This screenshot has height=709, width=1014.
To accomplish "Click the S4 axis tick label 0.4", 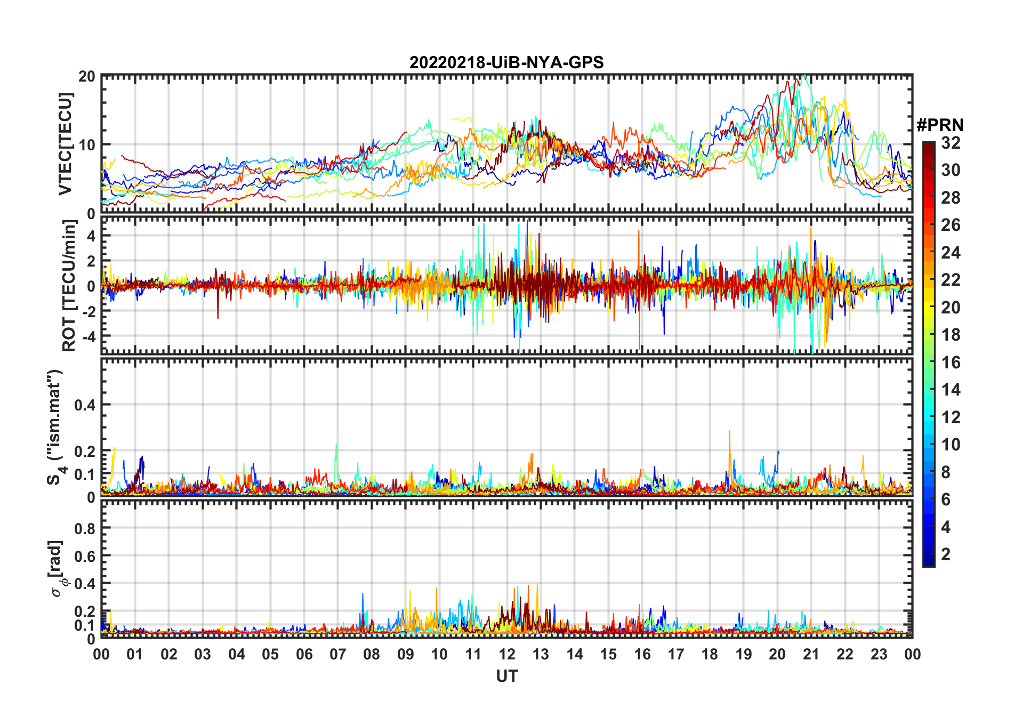I will (x=85, y=405).
